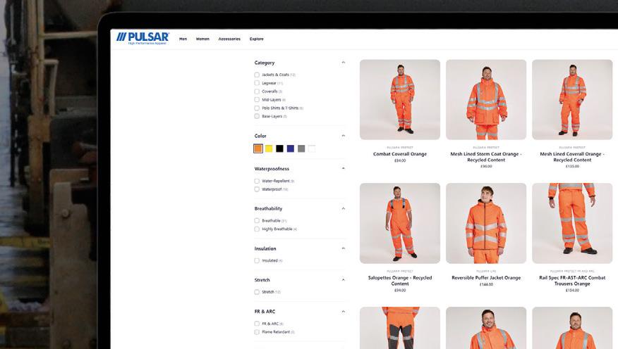The image size is (618, 349).
Task: Click the Waterproofness filter heading
Action: pos(272,169)
